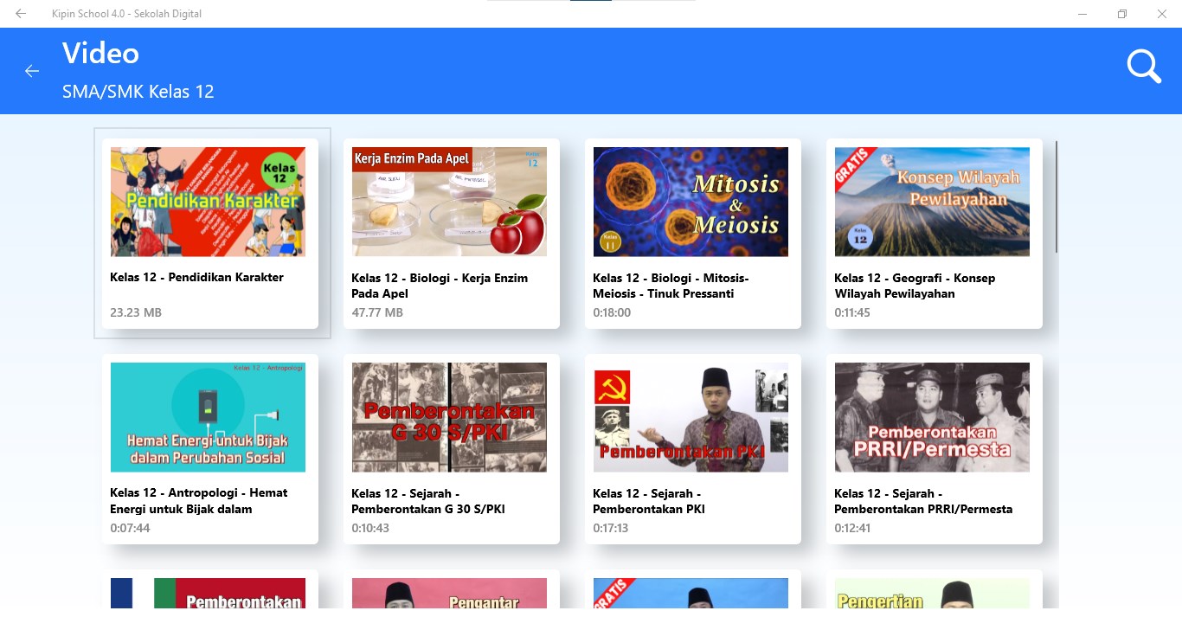Click the title bar back arrow

pos(21,14)
